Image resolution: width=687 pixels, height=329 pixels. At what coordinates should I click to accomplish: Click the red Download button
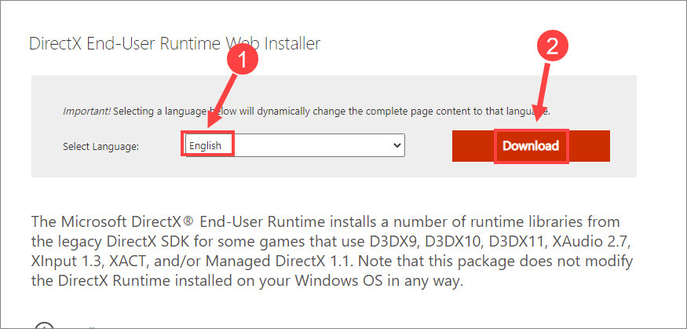(531, 145)
